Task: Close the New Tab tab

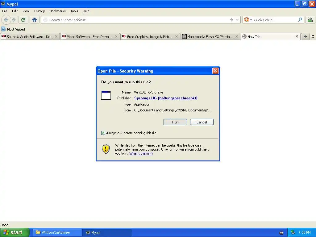Action: 297,36
